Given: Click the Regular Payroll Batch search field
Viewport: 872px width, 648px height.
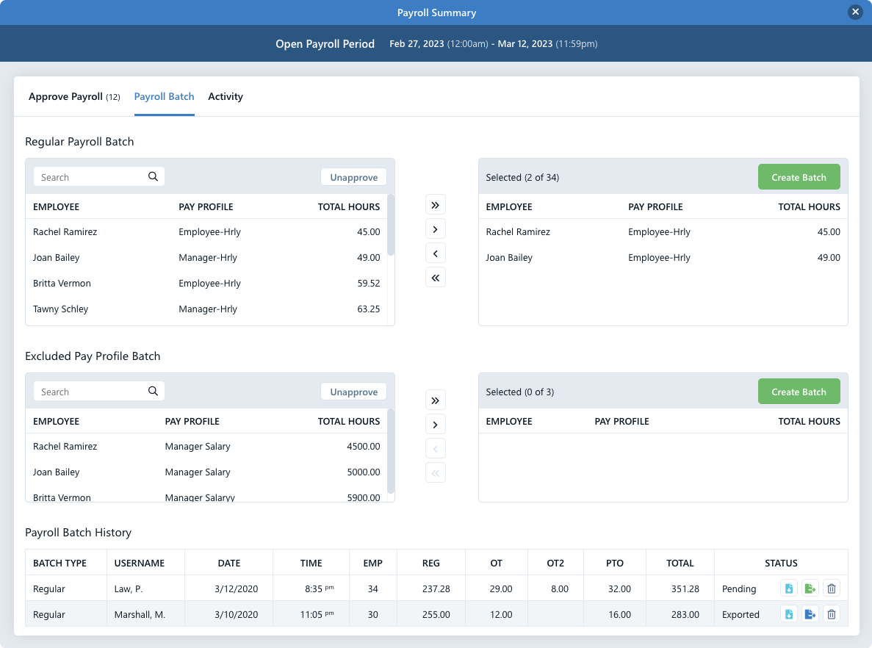Looking at the screenshot, I should 88,176.
